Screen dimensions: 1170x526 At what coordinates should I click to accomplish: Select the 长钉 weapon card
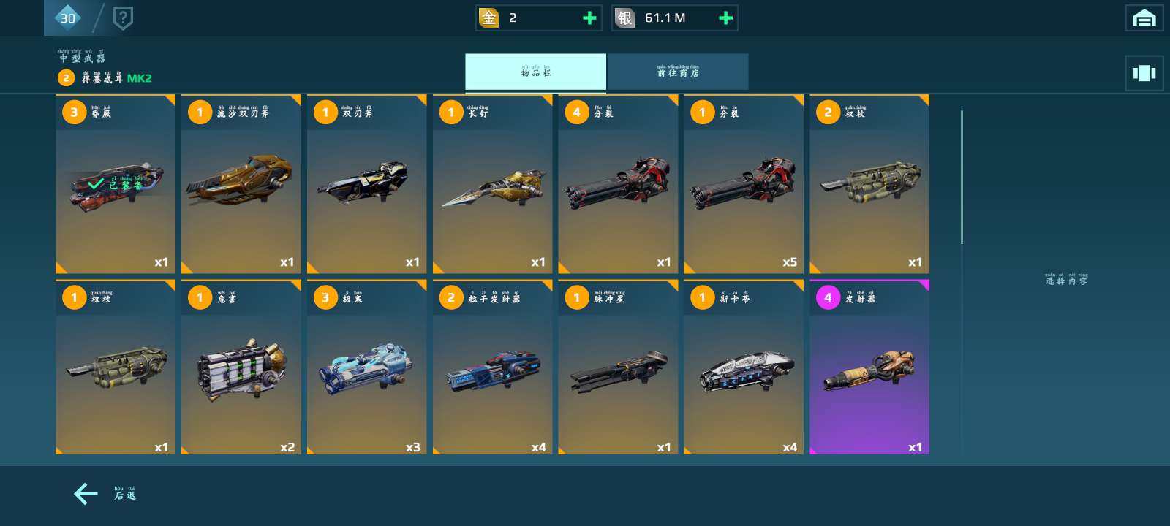pos(492,184)
